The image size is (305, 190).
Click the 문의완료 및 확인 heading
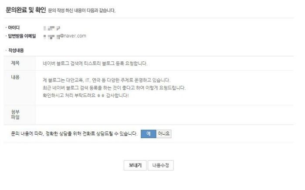26,10
